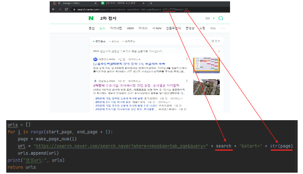303x174 pixels.
Task: Open a new browser tab with plus
Action: pos(151,3)
